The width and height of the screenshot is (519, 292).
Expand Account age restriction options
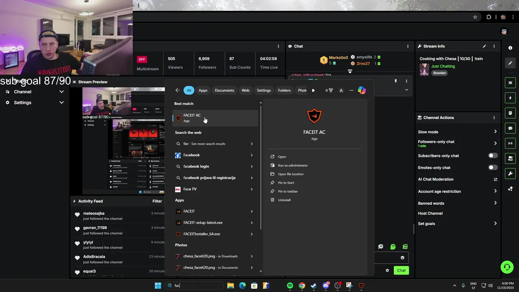tap(495, 191)
